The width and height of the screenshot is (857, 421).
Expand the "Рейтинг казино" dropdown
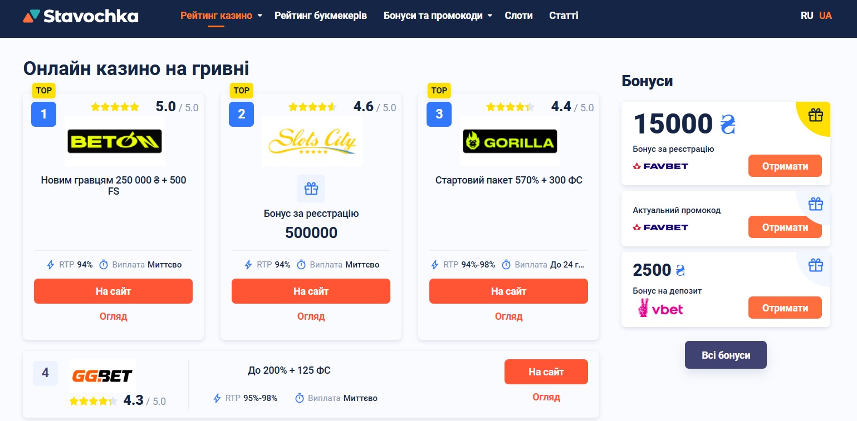217,16
